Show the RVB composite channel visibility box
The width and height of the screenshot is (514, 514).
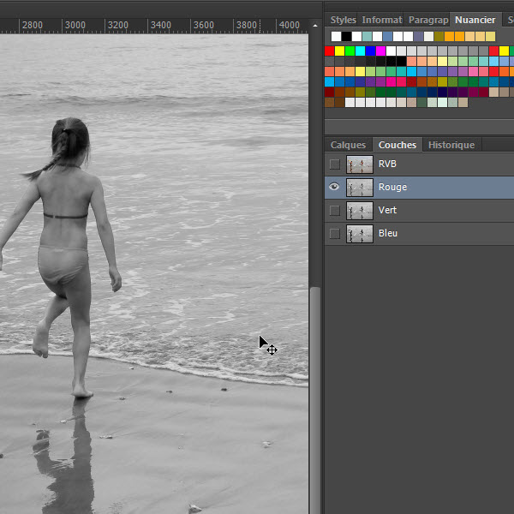[334, 164]
